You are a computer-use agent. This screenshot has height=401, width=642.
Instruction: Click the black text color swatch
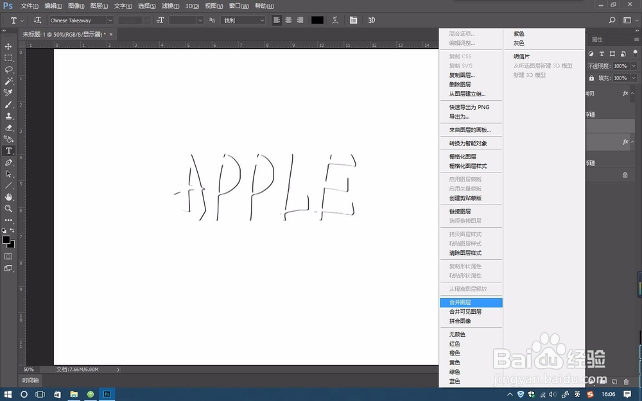[x=317, y=20]
